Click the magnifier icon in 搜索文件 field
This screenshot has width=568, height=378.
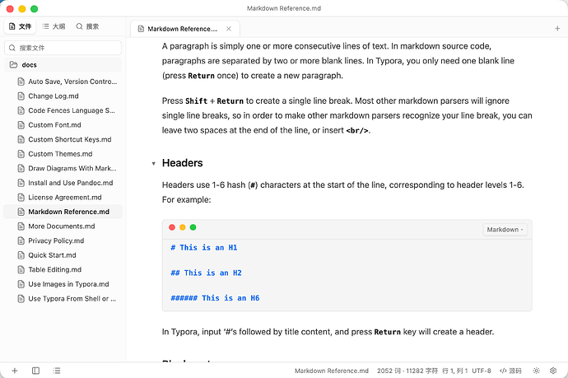(x=12, y=48)
